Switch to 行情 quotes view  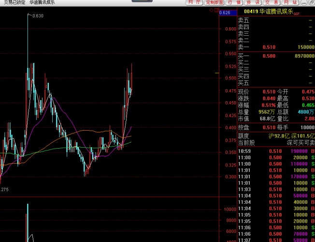tap(234, 2)
